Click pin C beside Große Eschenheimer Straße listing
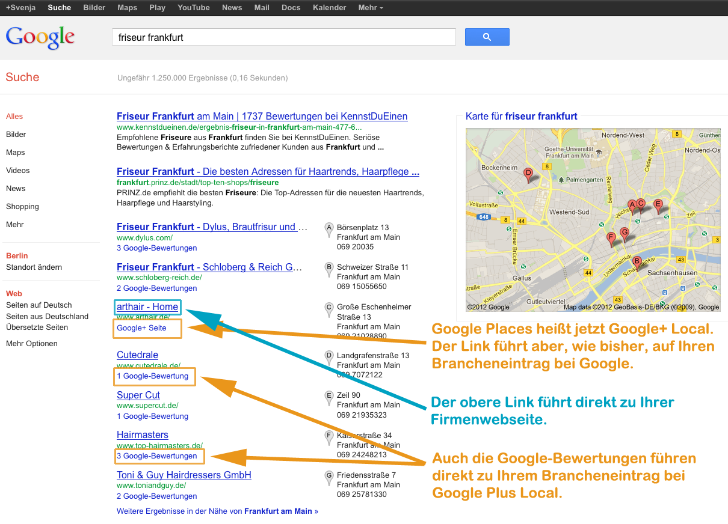Screen dimensions: 728x524 click(x=329, y=310)
